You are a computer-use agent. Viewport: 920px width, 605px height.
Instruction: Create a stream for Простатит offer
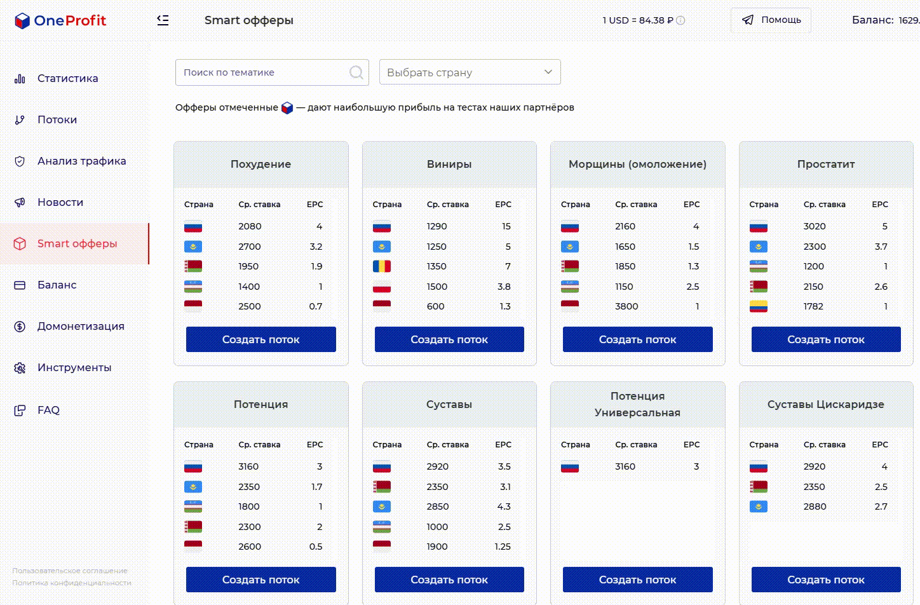826,339
